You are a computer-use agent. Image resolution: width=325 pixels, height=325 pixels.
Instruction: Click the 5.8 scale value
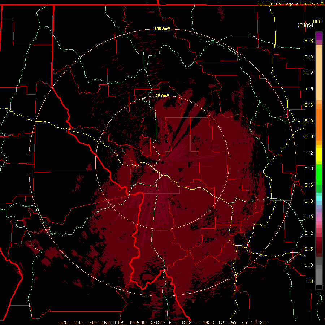pyautogui.click(x=309, y=121)
